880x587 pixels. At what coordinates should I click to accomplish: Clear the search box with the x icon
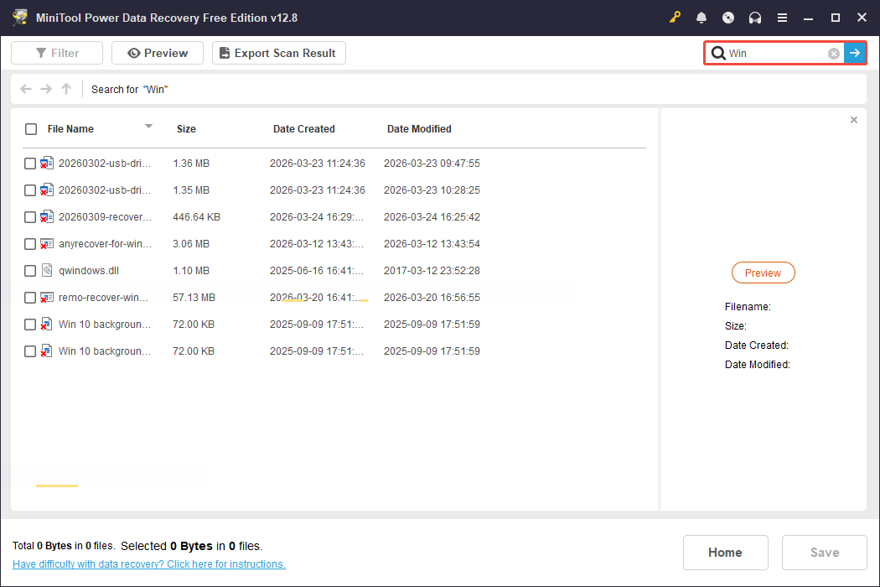click(x=833, y=53)
